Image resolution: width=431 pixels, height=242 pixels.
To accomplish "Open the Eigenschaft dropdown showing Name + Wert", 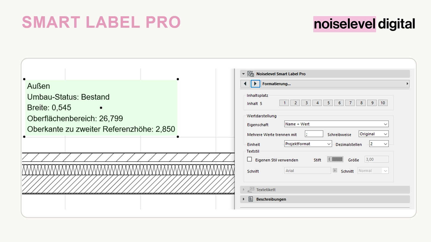I will 336,124.
